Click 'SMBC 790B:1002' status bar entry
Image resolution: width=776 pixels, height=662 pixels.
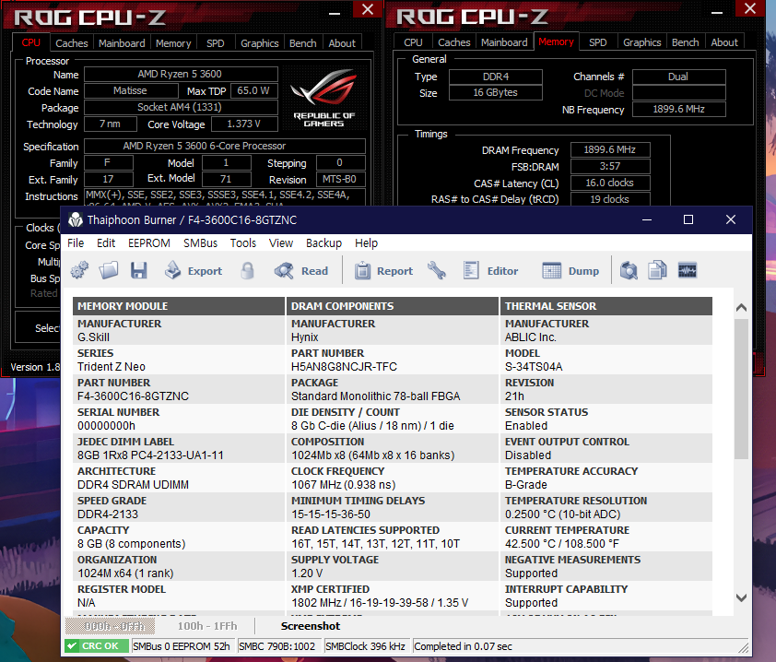[276, 646]
